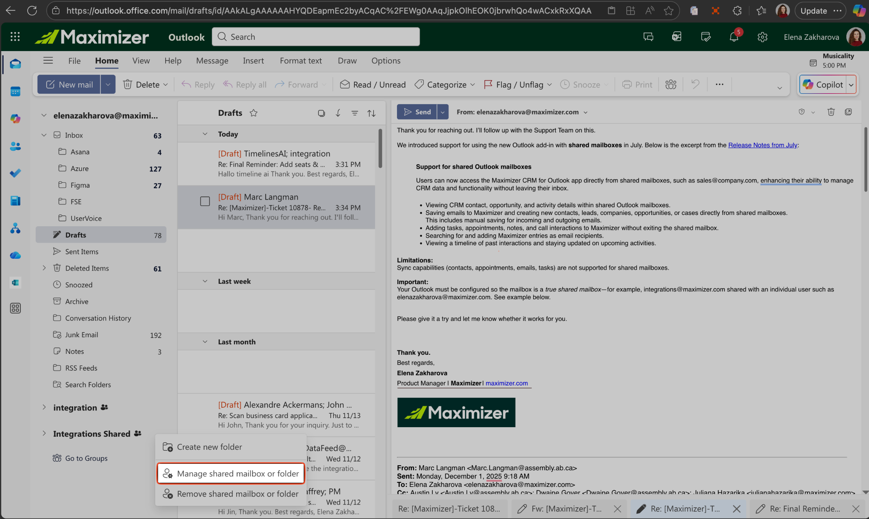This screenshot has width=869, height=519.
Task: Open Calendar app in left rail
Action: (15, 91)
